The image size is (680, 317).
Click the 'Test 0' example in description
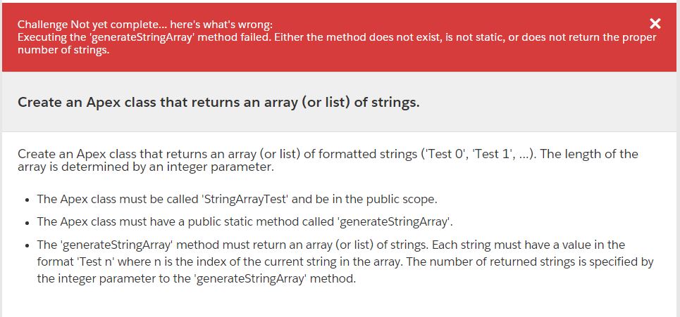445,155
